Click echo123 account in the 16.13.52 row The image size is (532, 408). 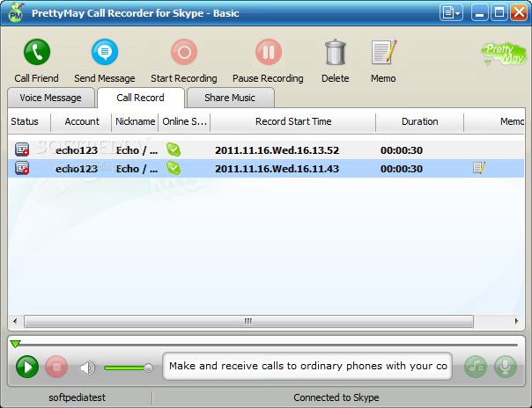pos(77,150)
